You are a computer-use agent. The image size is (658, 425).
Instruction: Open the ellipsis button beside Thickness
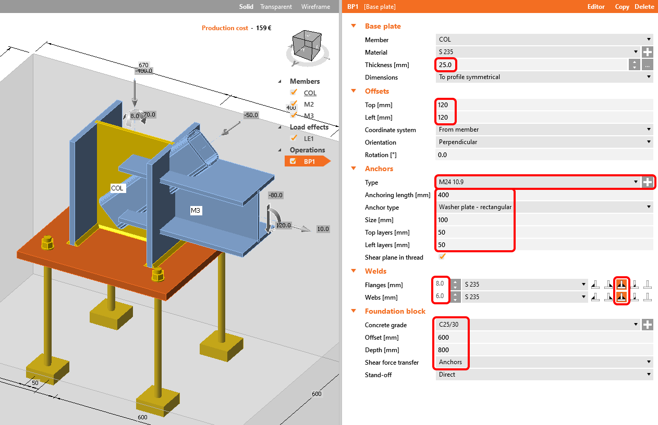point(647,65)
